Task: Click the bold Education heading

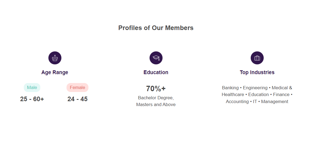Action: pos(156,72)
